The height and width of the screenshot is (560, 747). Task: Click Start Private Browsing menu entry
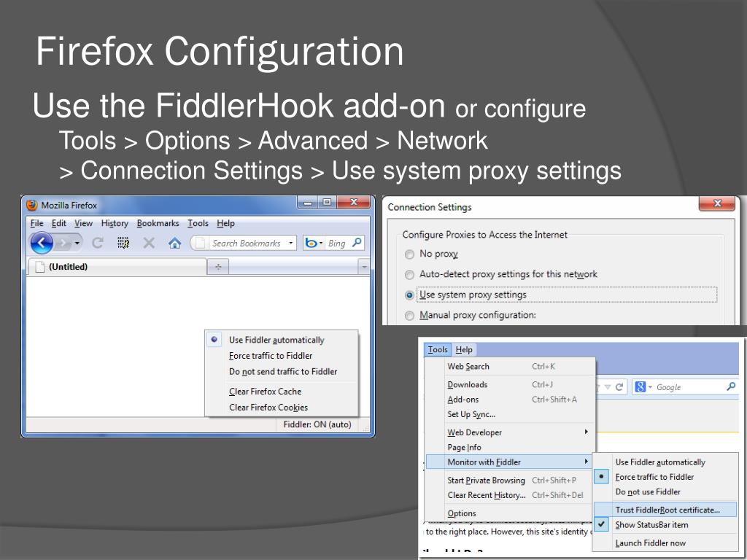(x=510, y=480)
